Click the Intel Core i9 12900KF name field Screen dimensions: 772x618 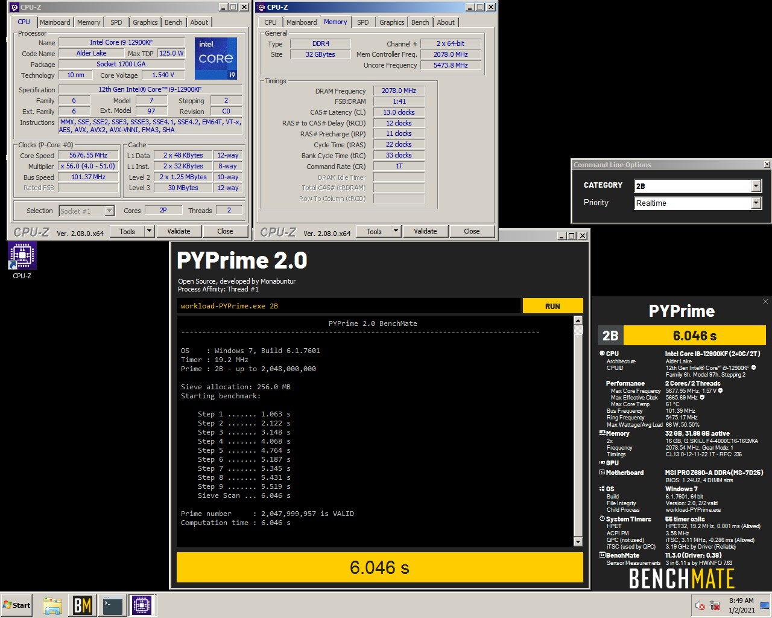(121, 42)
